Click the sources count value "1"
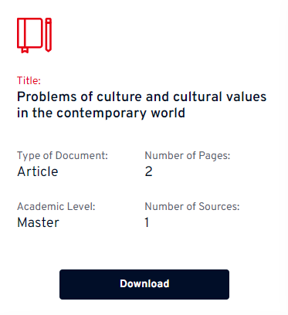288x315 pixels. tap(147, 222)
